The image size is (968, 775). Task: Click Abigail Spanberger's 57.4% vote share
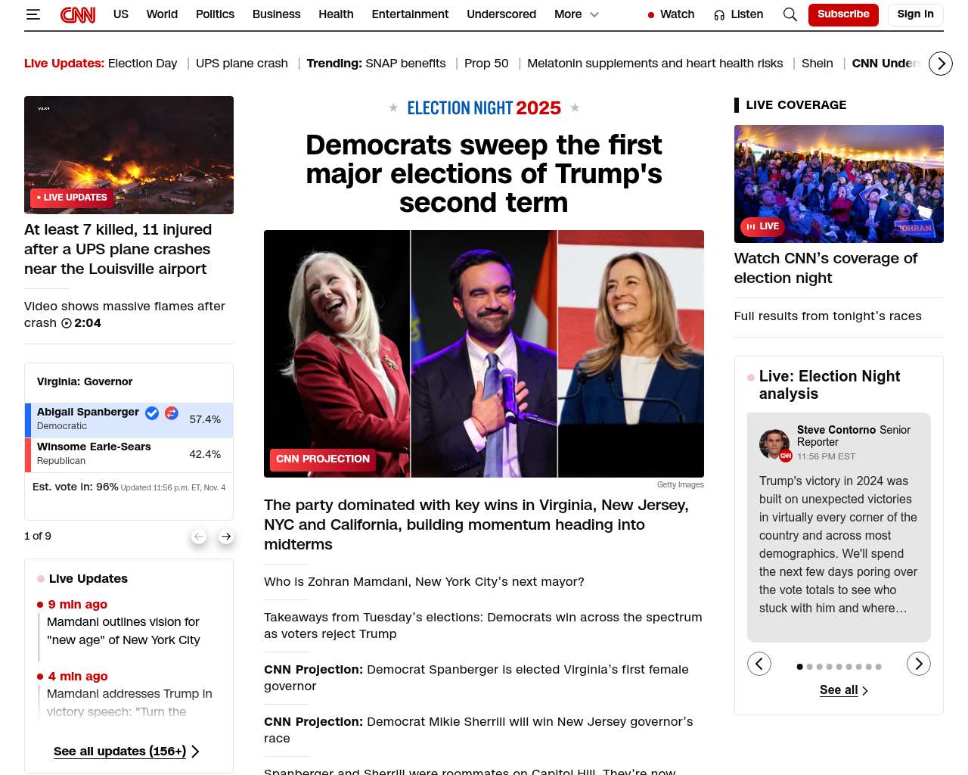coord(205,419)
